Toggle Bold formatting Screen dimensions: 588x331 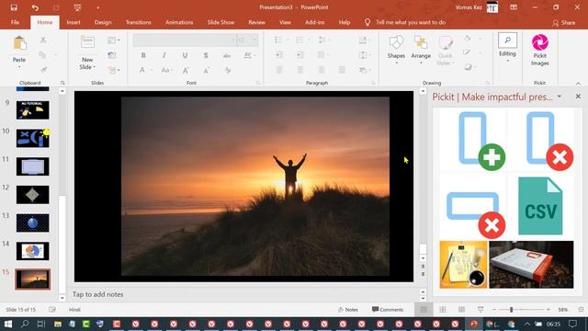click(143, 55)
